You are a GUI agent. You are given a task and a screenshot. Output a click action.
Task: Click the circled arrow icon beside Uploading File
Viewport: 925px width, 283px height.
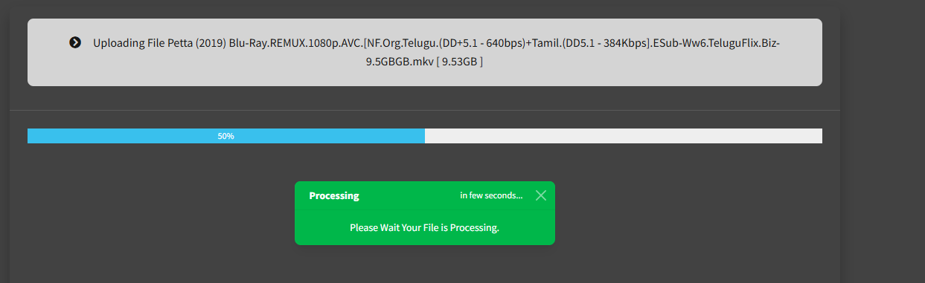pos(75,42)
